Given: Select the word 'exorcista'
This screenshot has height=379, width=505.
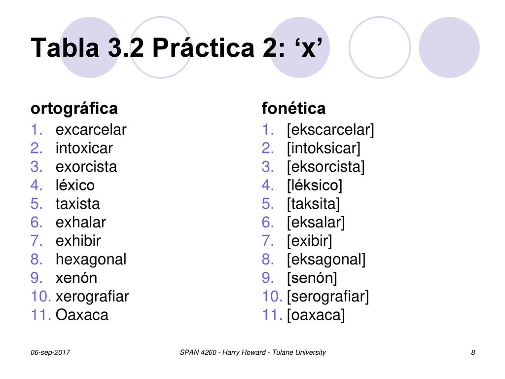Looking at the screenshot, I should (x=86, y=167).
